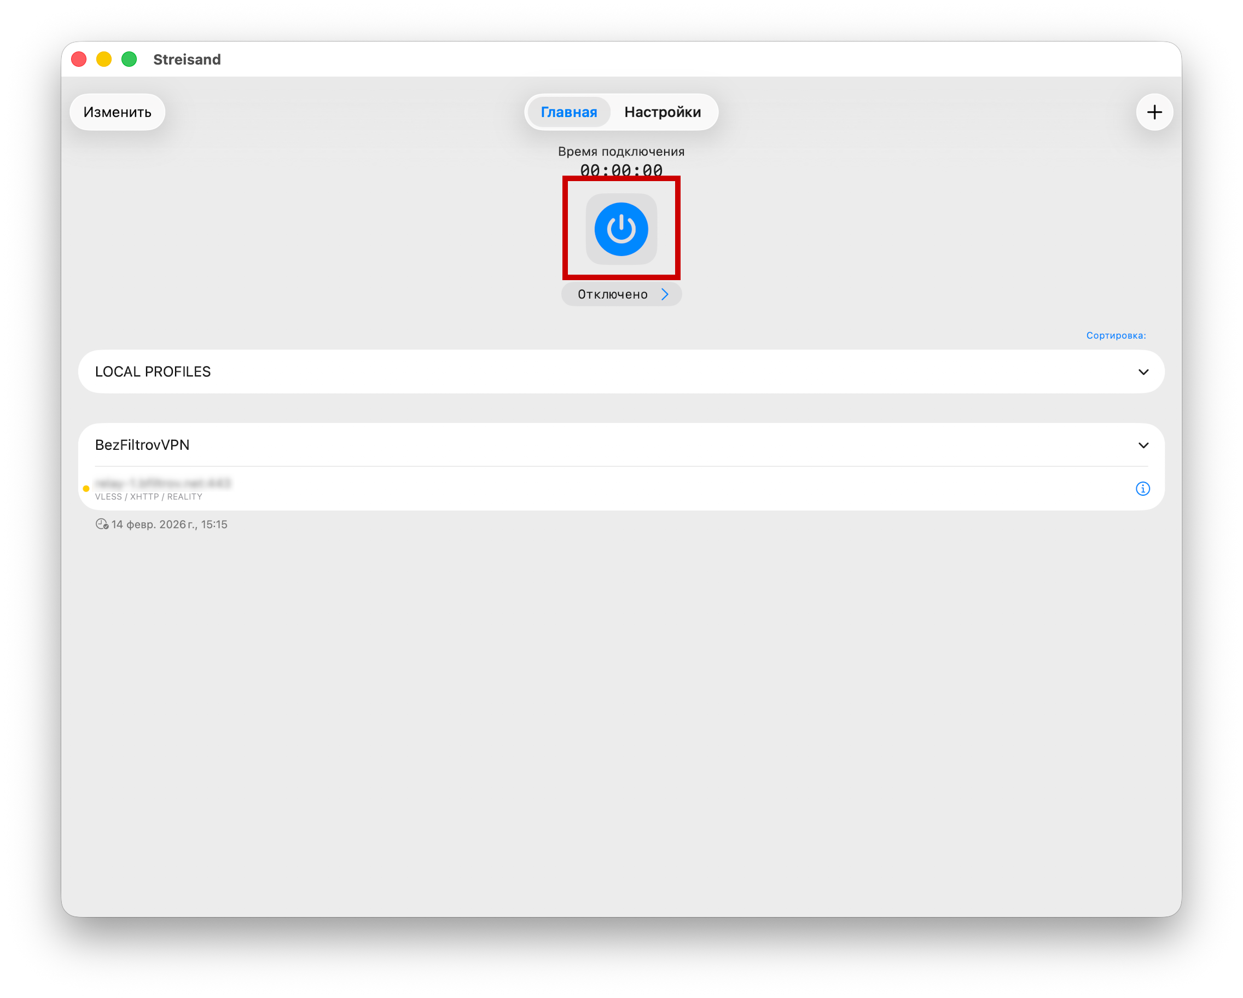
Task: Click the Время подключения progress readout
Action: [621, 151]
